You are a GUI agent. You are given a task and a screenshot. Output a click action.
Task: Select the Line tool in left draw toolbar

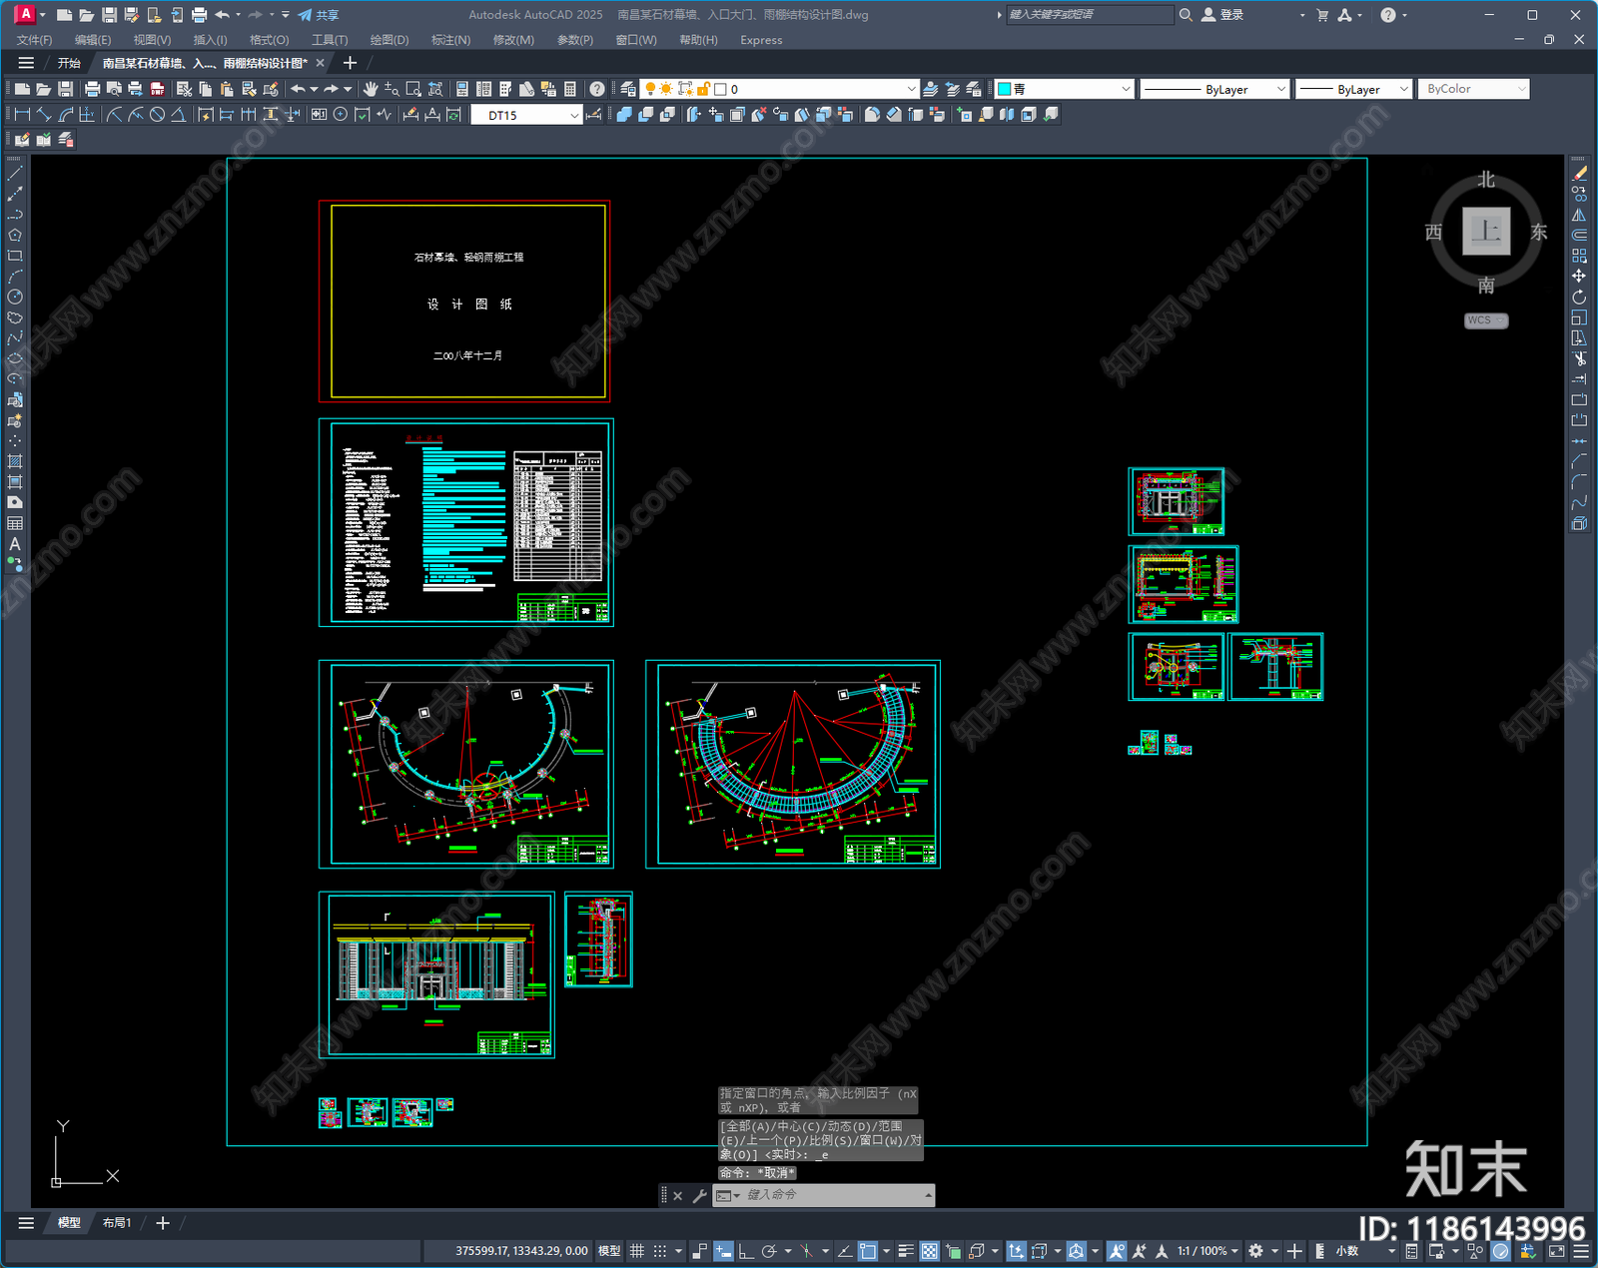15,174
